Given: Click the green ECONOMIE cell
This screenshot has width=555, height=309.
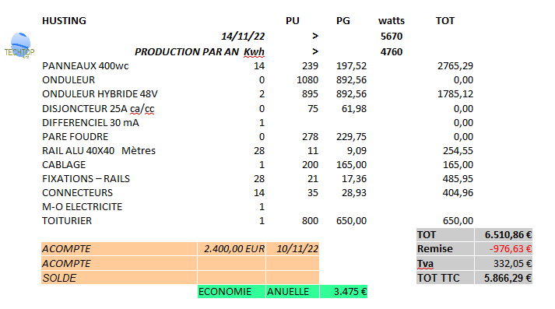Looking at the screenshot, I should click(231, 292).
